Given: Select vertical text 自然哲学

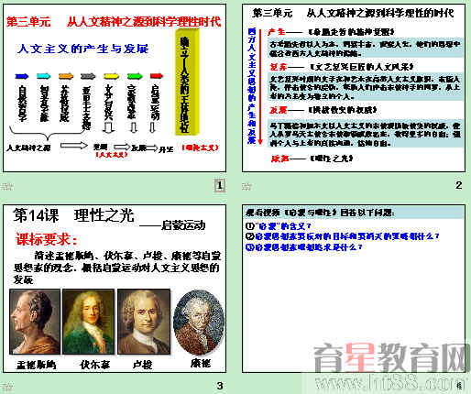Looking at the screenshot, I should click(22, 104).
